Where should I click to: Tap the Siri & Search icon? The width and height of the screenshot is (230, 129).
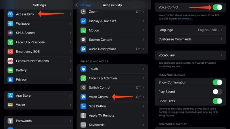(x=10, y=33)
